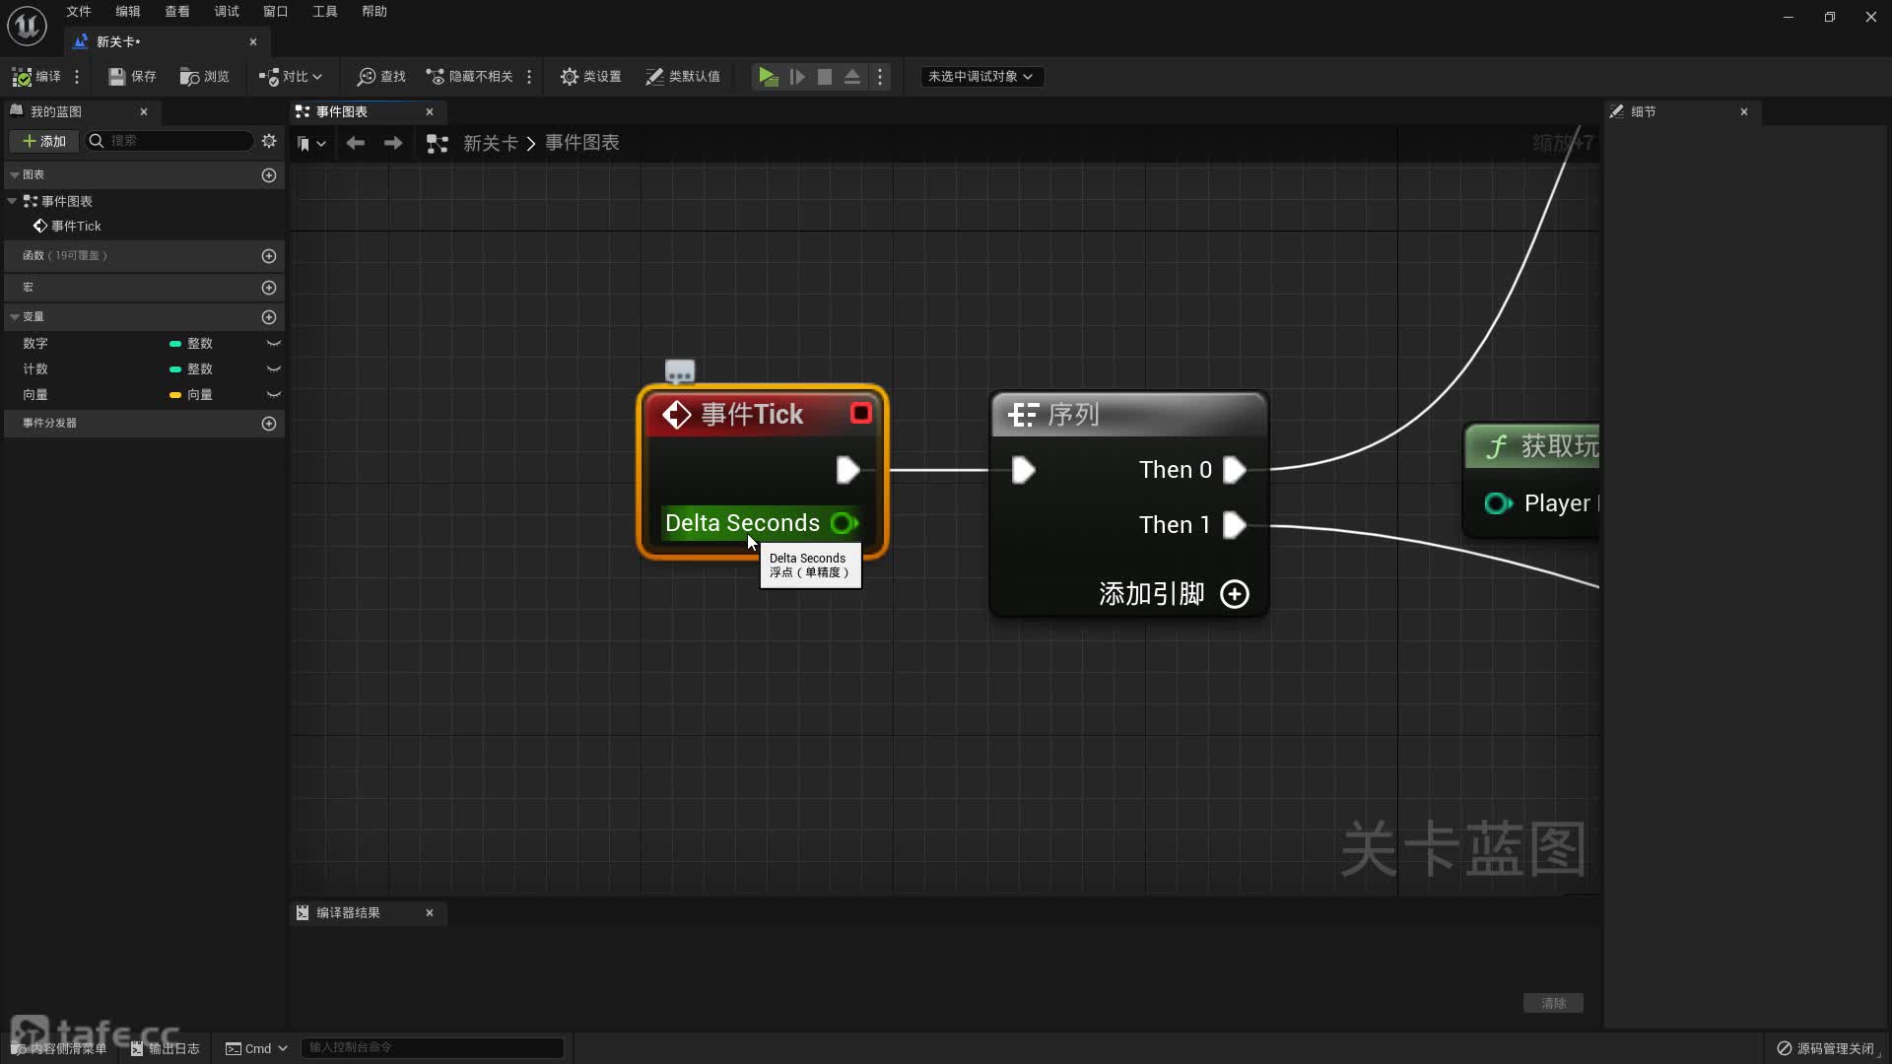Toggle visibility of 向量 variable
This screenshot has width=1892, height=1064.
272,395
